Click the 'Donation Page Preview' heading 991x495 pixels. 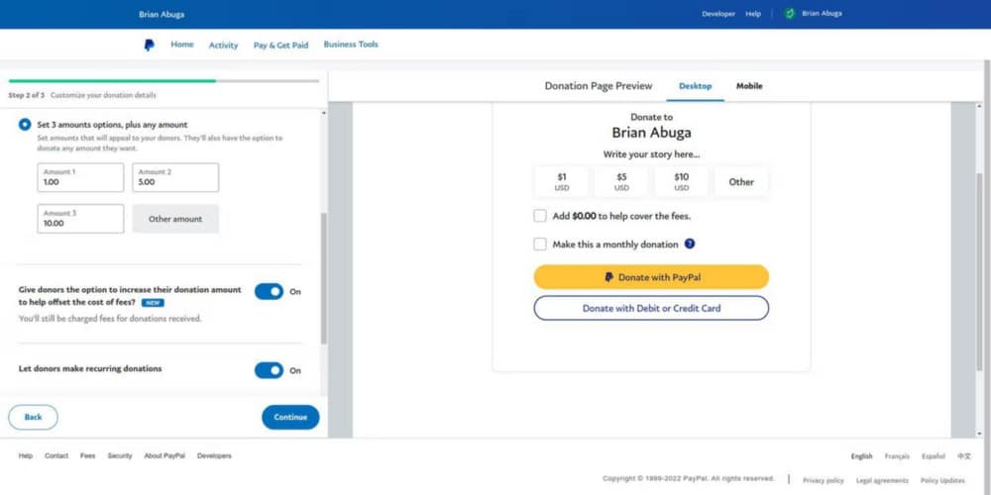[x=599, y=86]
